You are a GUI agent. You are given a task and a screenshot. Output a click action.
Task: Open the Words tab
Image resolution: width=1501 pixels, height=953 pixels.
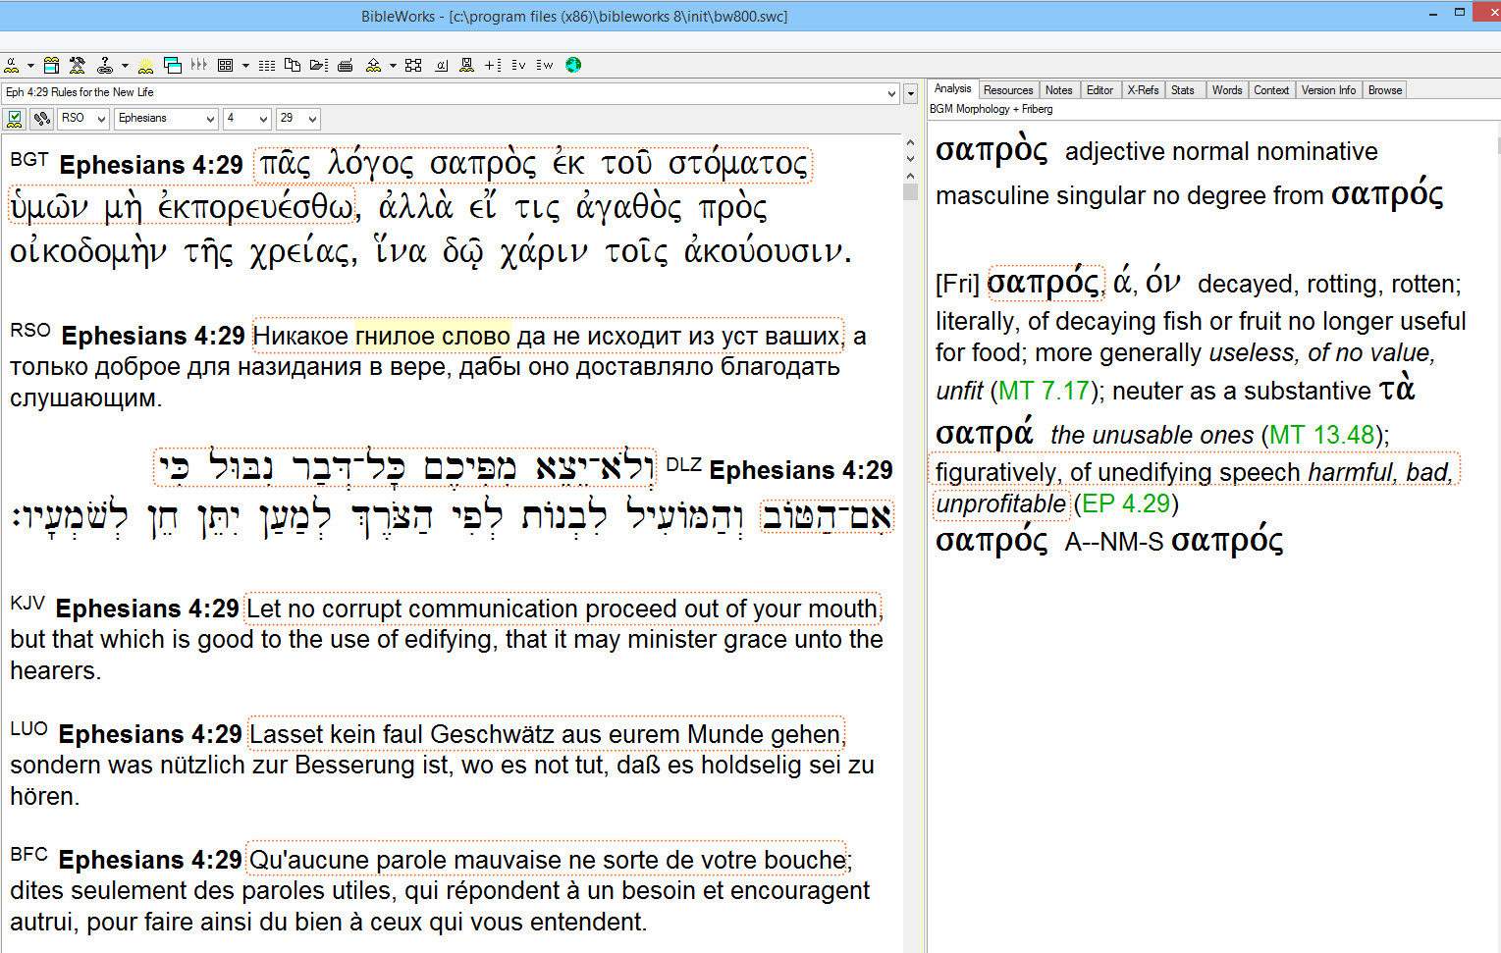click(x=1227, y=90)
